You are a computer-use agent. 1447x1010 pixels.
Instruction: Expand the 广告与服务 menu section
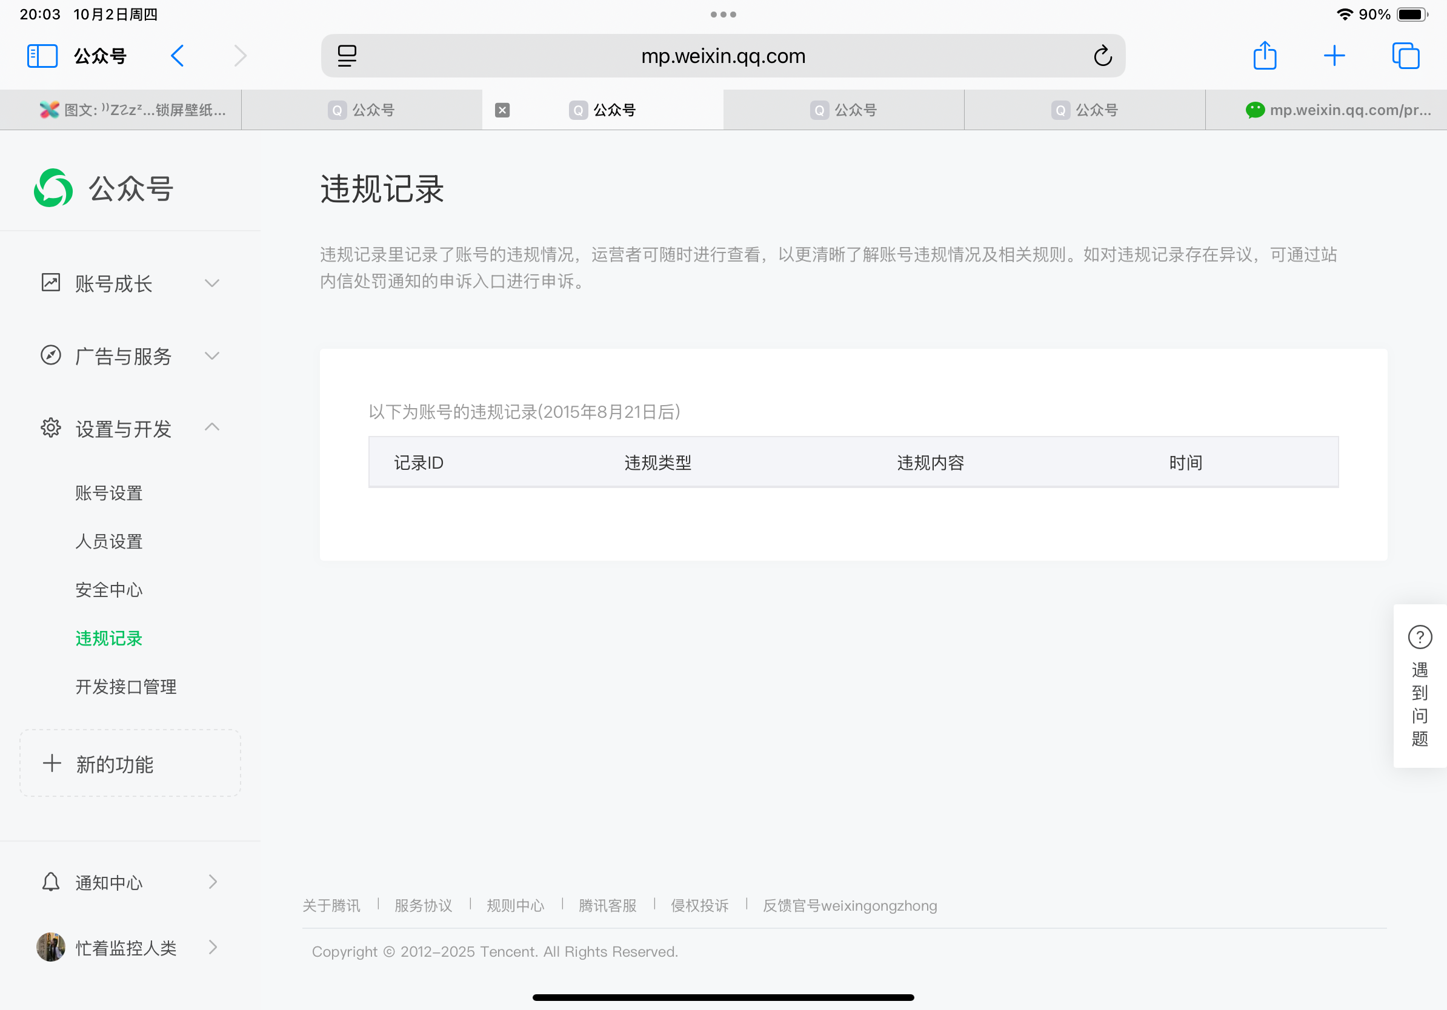point(213,356)
